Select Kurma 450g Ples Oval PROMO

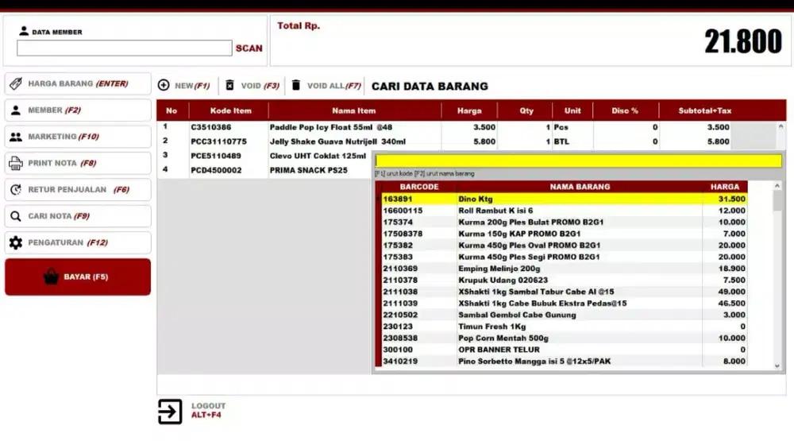564,246
